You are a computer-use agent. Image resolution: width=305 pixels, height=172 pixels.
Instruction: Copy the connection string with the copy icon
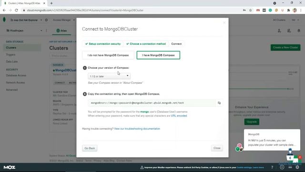219,103
